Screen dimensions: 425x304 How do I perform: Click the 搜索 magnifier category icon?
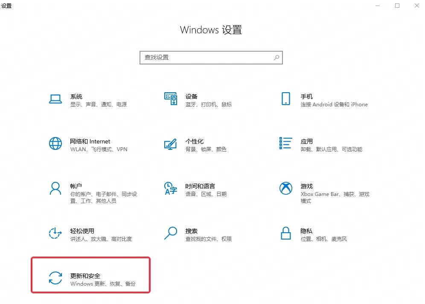[171, 234]
